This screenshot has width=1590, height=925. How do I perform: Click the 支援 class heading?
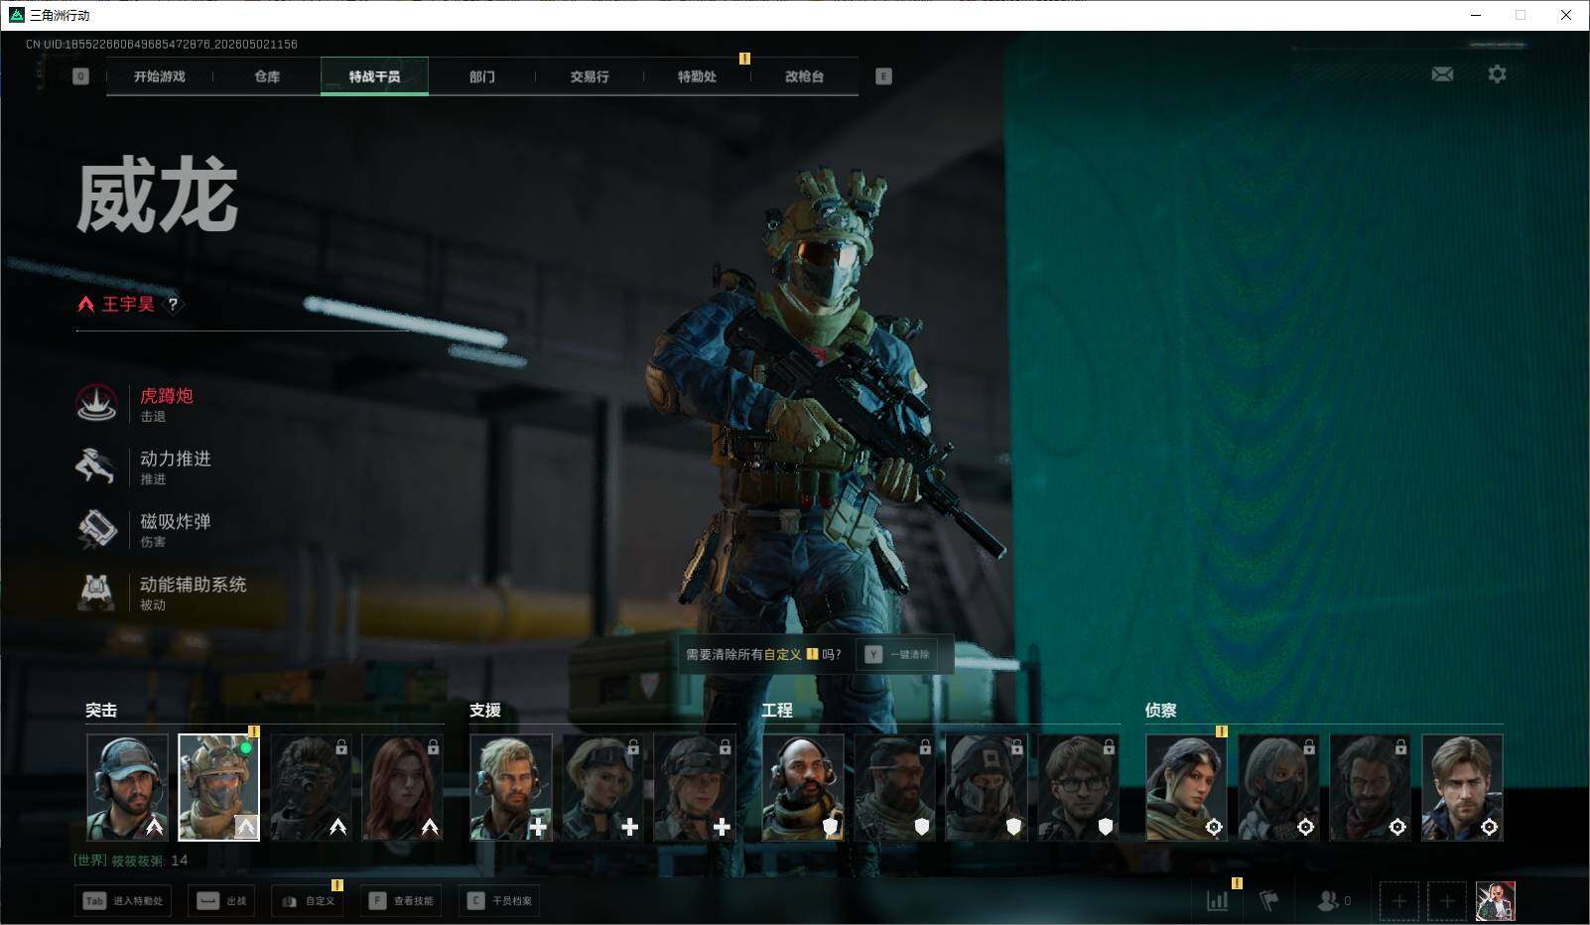coord(485,711)
